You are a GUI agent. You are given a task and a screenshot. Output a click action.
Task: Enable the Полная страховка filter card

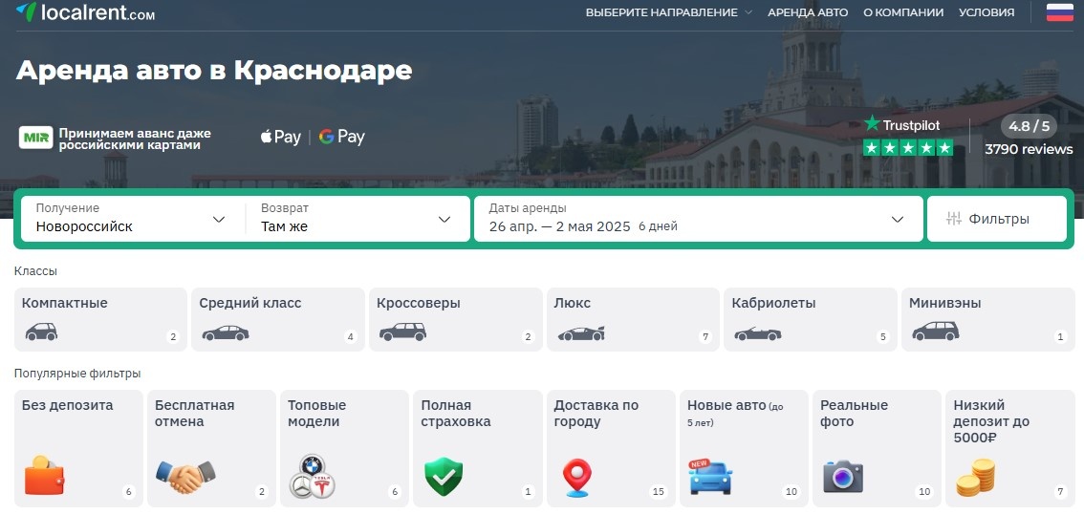478,448
